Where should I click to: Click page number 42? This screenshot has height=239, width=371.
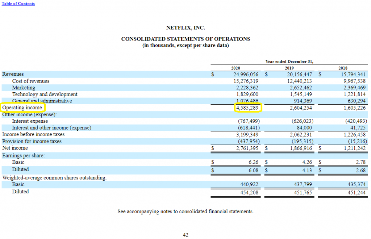(x=185, y=235)
